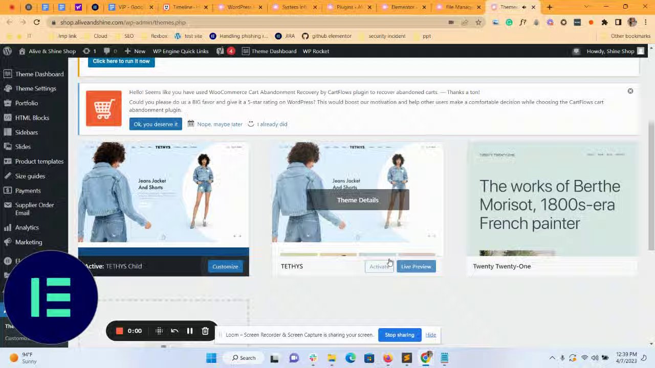Dismiss the CartFlows rating notice
Image resolution: width=655 pixels, height=368 pixels.
(x=630, y=91)
